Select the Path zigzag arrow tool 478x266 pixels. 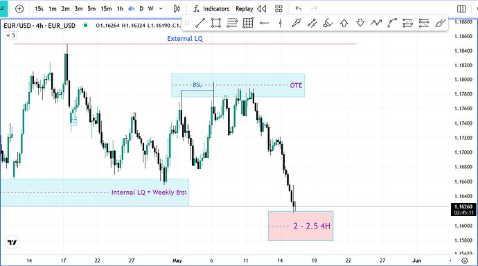click(376, 23)
